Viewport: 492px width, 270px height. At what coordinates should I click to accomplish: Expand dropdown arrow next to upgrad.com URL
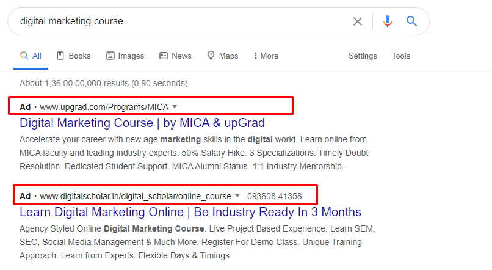175,107
